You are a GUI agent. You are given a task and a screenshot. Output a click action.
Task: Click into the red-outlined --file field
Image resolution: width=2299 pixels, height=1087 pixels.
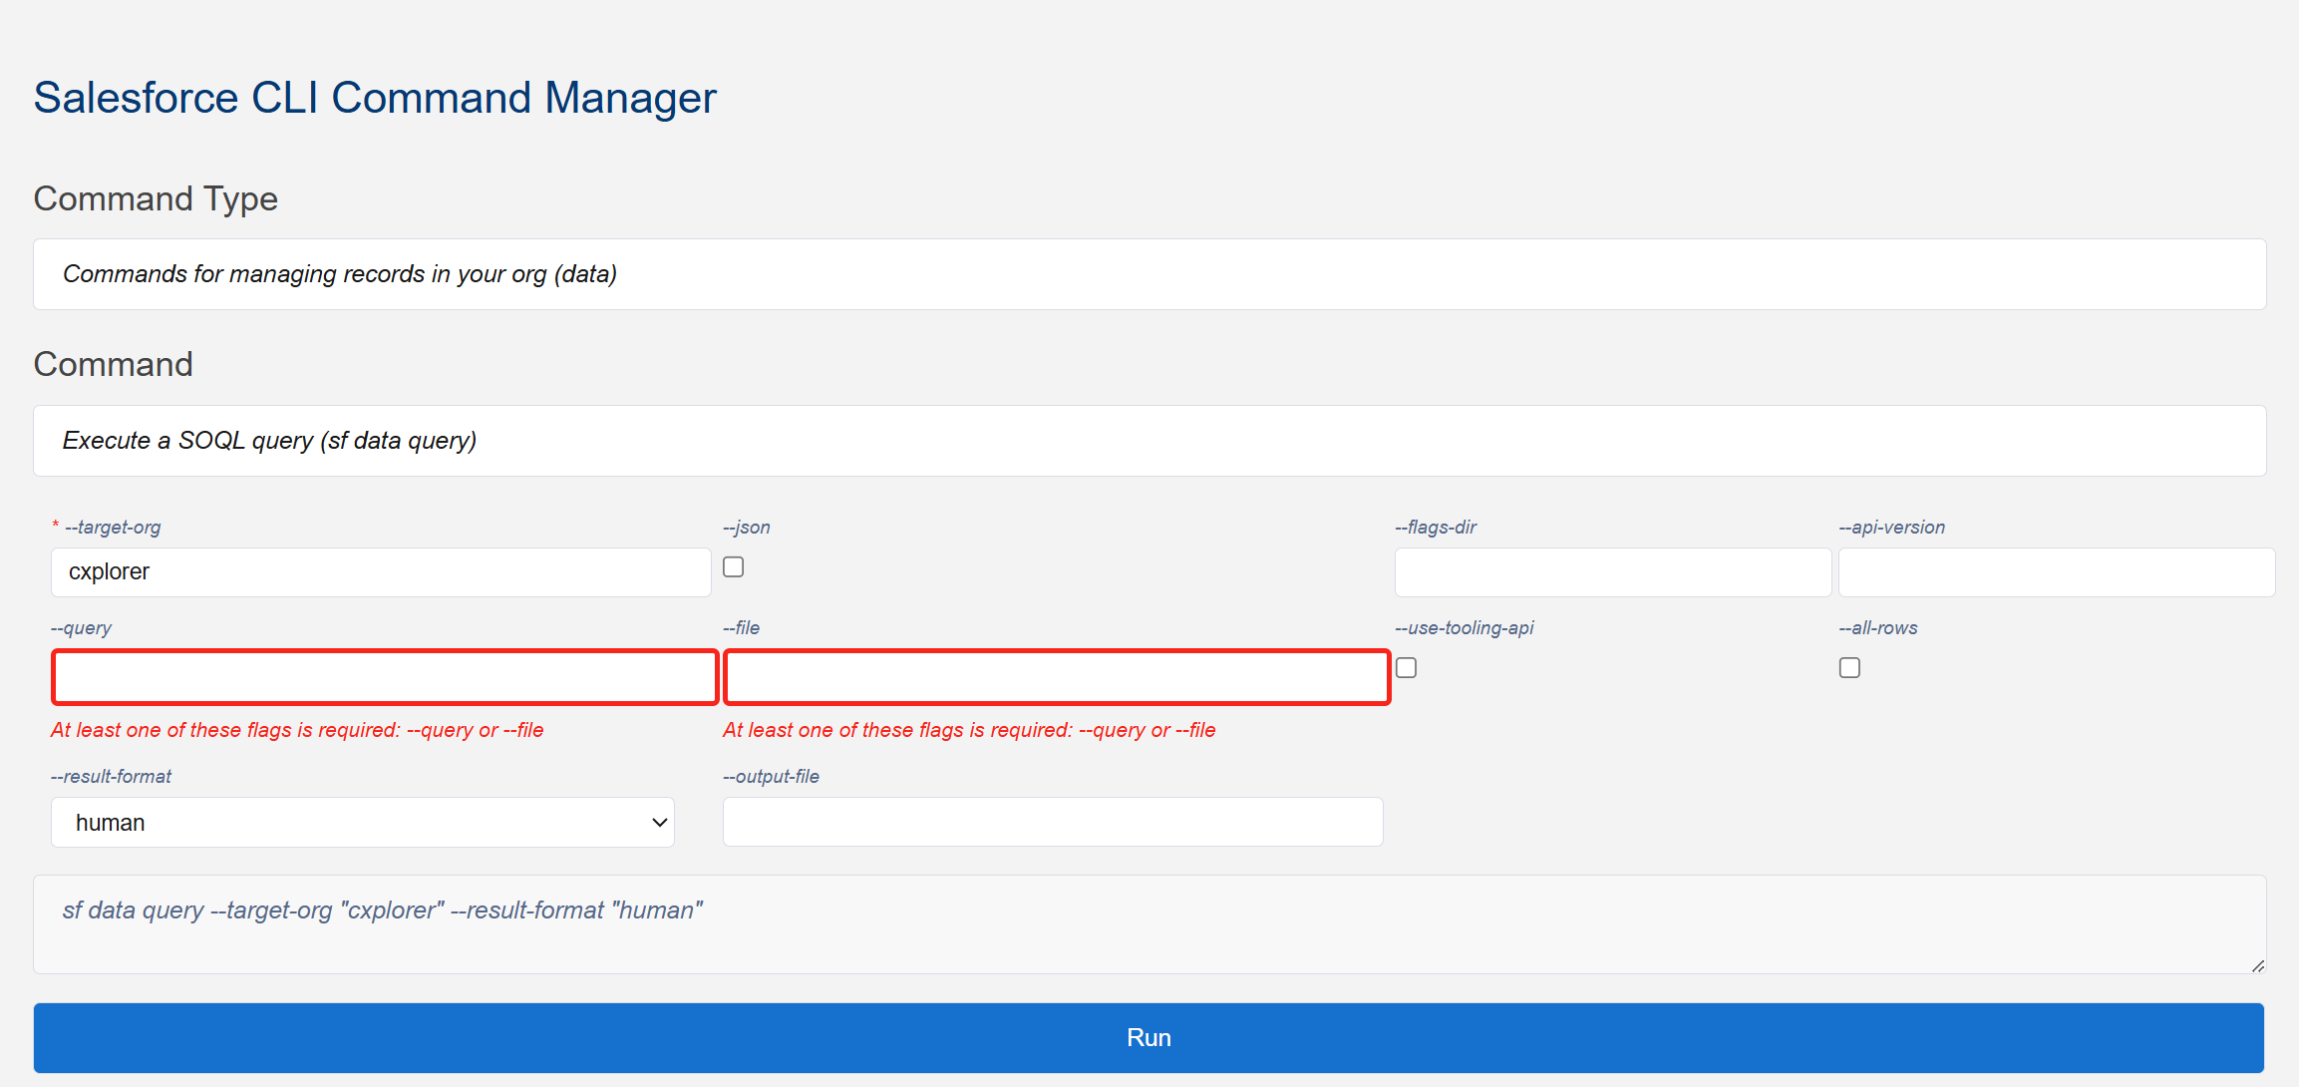[1057, 677]
